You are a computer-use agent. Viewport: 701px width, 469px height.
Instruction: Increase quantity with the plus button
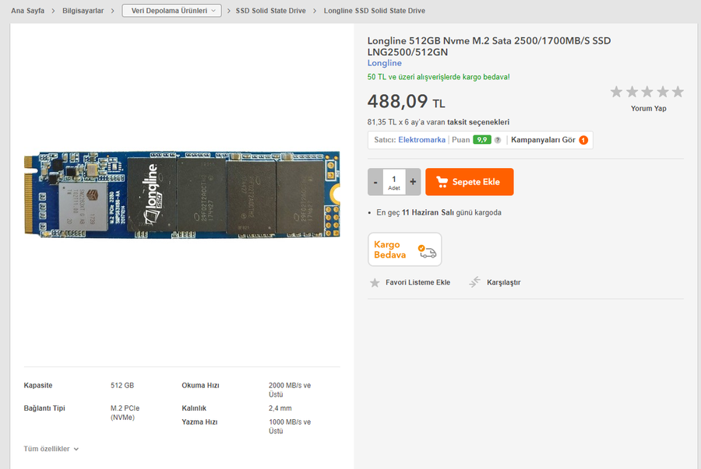click(x=413, y=182)
